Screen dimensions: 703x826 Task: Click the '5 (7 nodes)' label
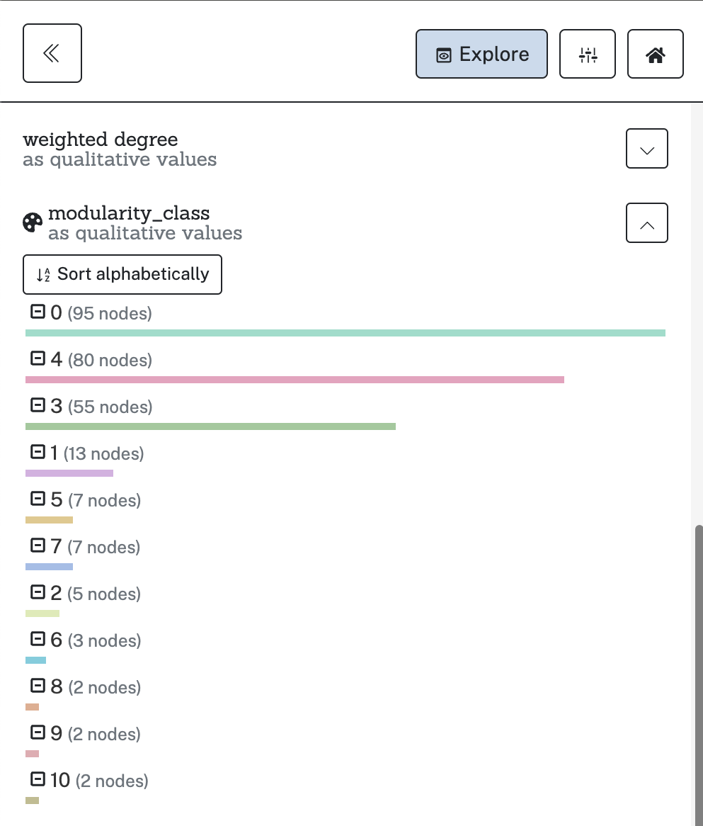pyautogui.click(x=95, y=500)
